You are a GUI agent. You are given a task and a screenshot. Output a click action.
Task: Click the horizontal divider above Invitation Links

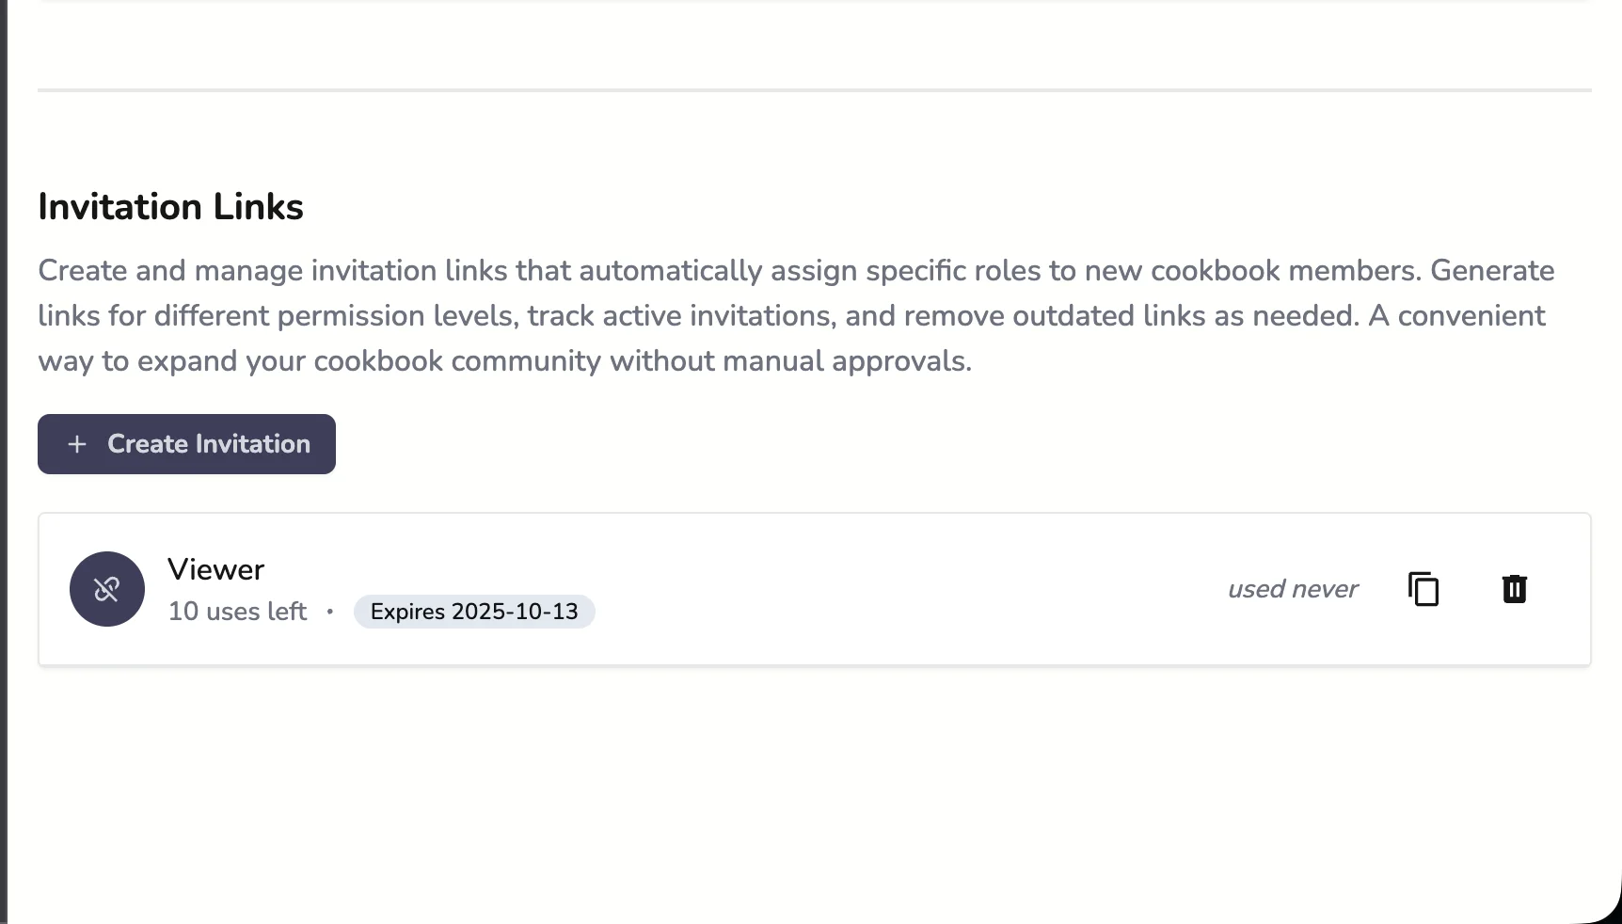[x=811, y=90]
